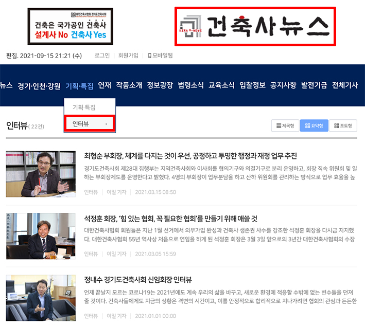The height and width of the screenshot is (327, 365).
Task: Open thumbnail photo of 정내수 신임회장 article
Action: click(x=41, y=298)
